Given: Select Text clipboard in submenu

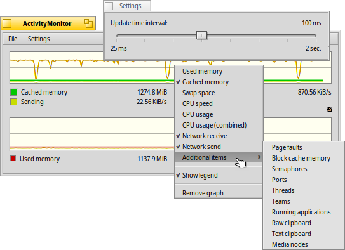Looking at the screenshot, I should (x=304, y=234).
